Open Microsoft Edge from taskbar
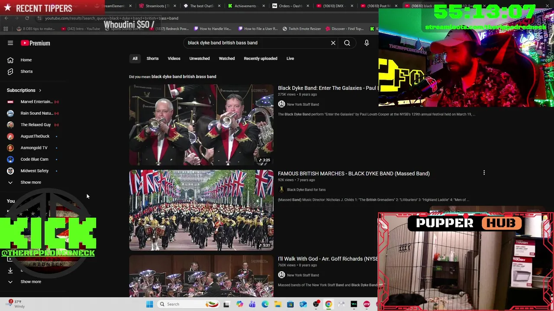 click(x=265, y=304)
